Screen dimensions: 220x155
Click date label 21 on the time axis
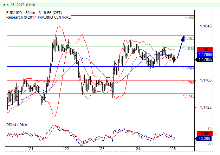click(x=31, y=149)
